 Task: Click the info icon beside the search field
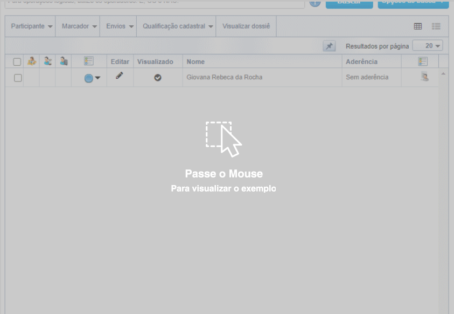click(x=315, y=3)
